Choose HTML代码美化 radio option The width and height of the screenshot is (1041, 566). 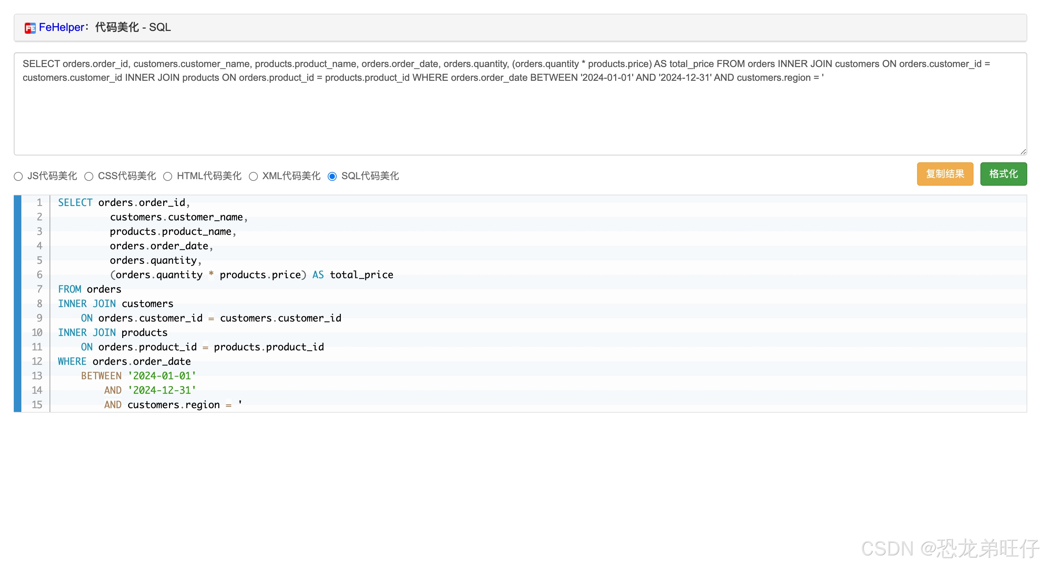pyautogui.click(x=168, y=176)
